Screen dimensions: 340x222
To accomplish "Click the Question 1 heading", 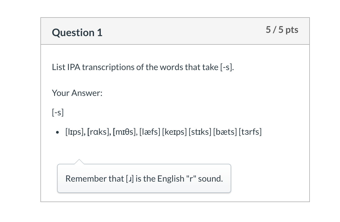I will click(x=77, y=33).
